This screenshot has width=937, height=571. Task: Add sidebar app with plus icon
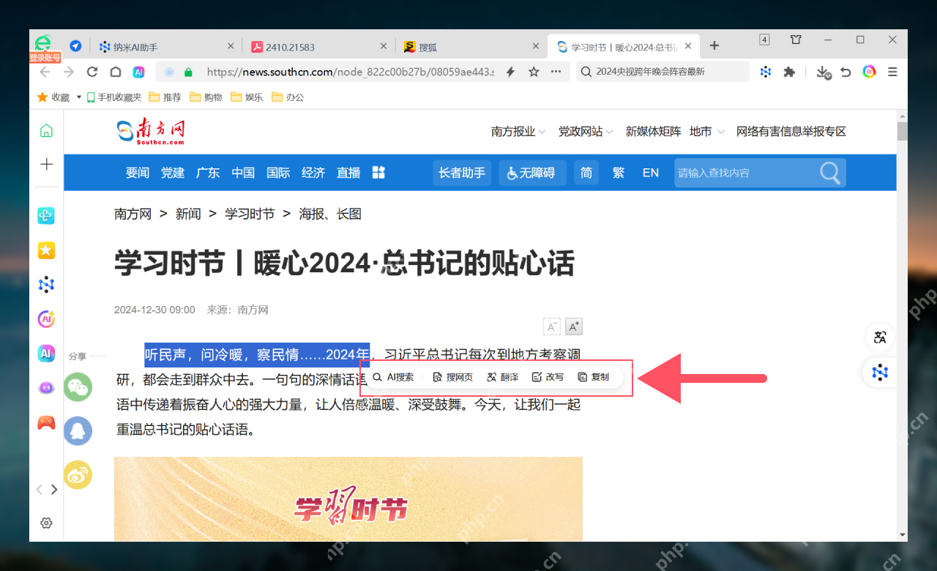point(46,164)
